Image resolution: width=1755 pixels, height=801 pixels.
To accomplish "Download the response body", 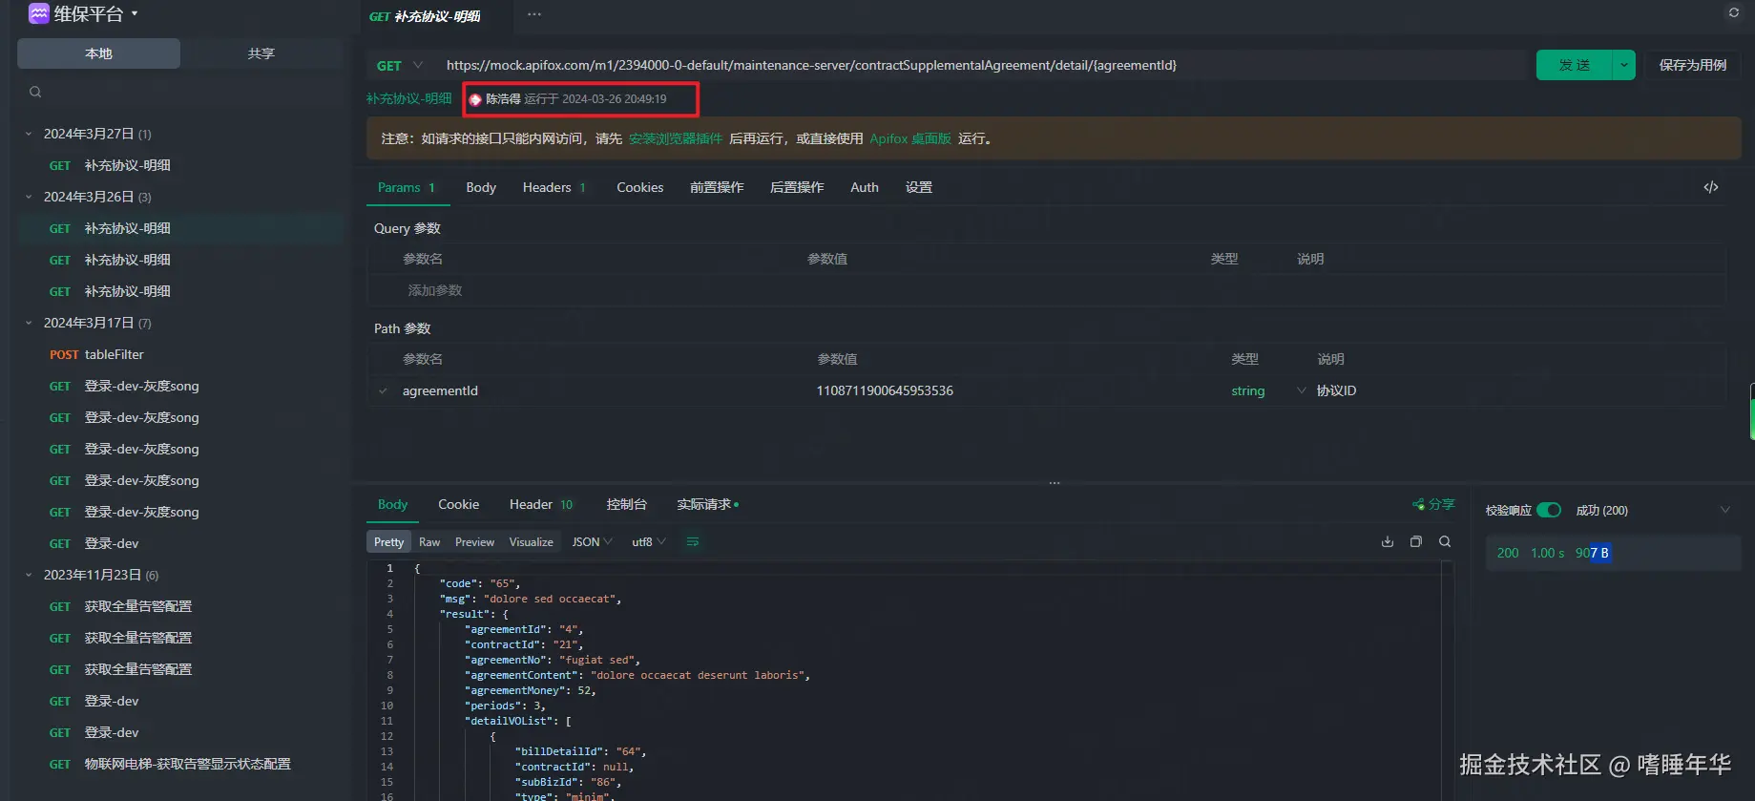I will coord(1388,541).
